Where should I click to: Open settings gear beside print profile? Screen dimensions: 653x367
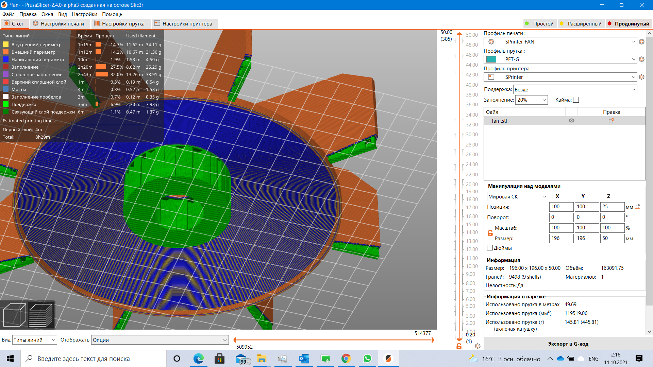[x=641, y=41]
